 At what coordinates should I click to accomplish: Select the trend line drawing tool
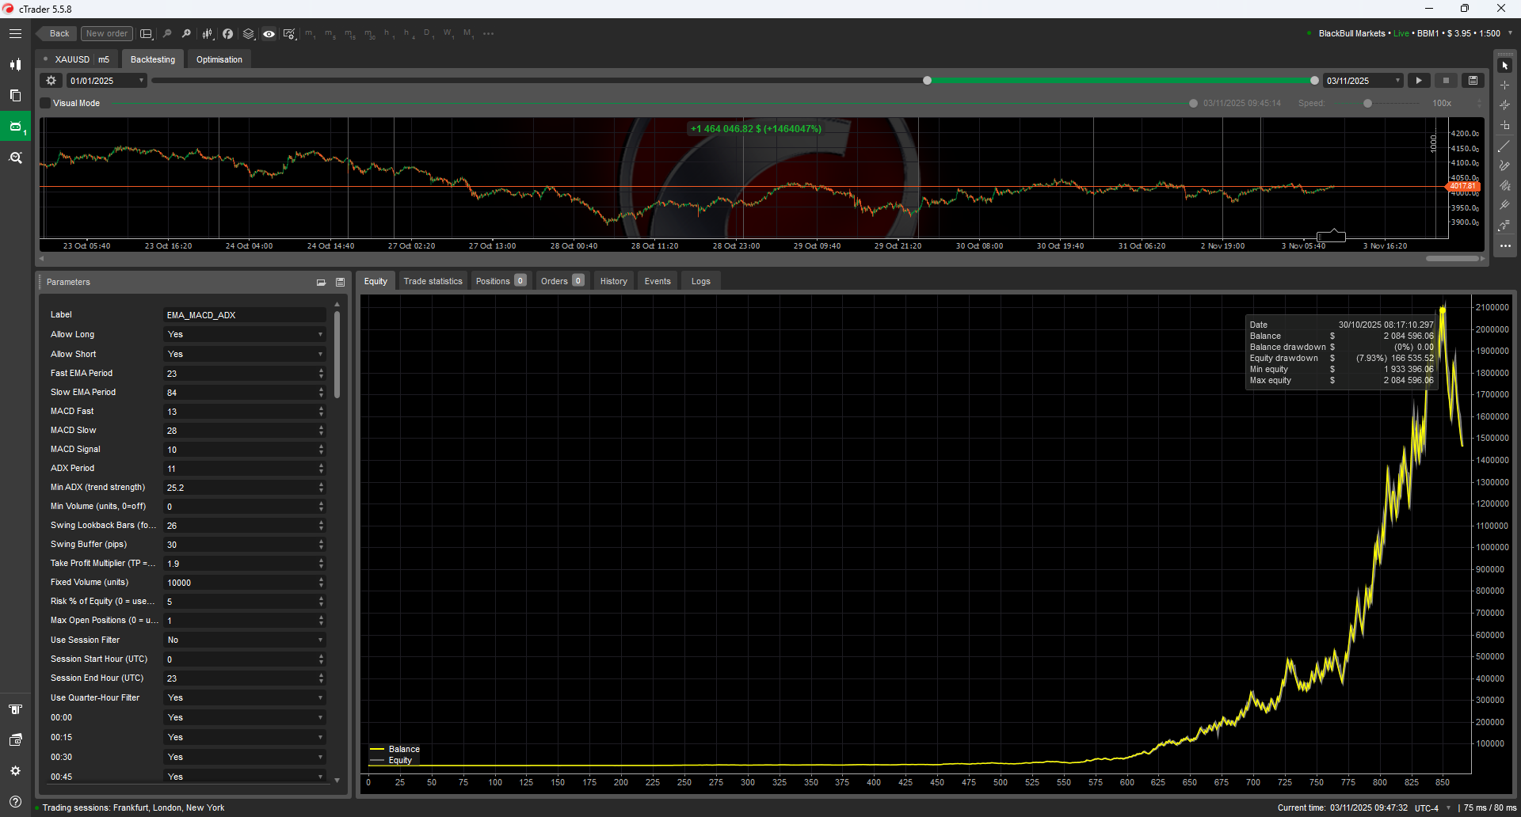(x=1505, y=146)
